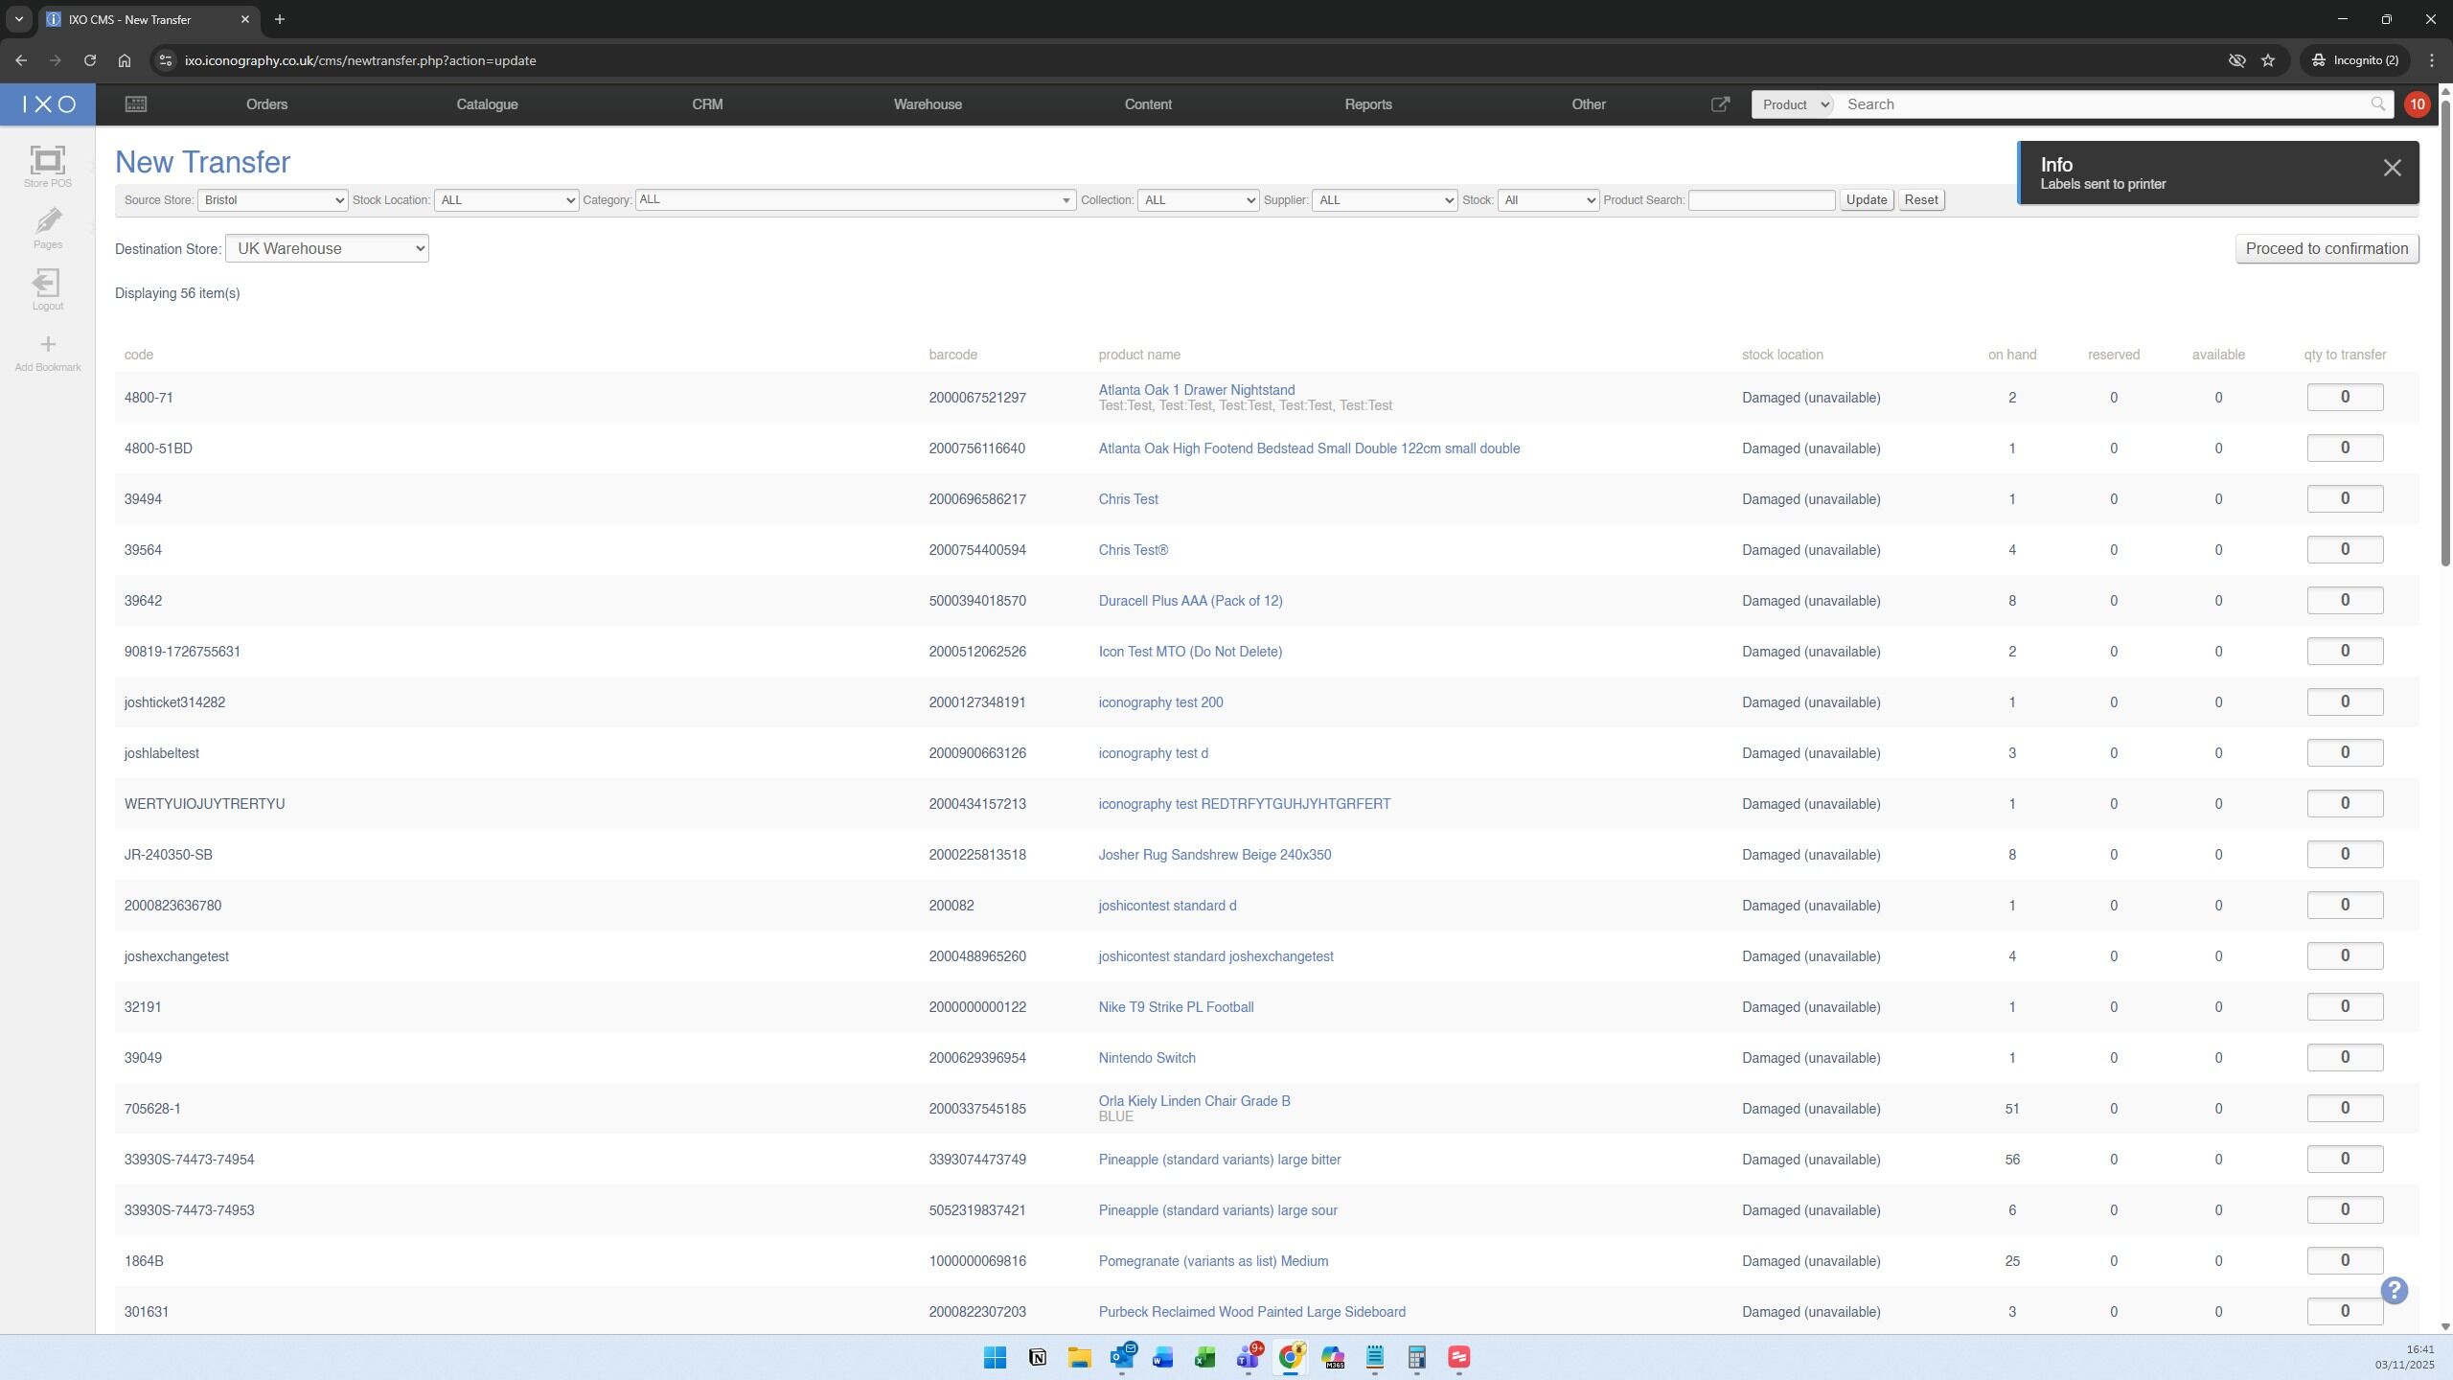This screenshot has width=2453, height=1380.
Task: Open the blue help question mark bubble
Action: (2394, 1290)
